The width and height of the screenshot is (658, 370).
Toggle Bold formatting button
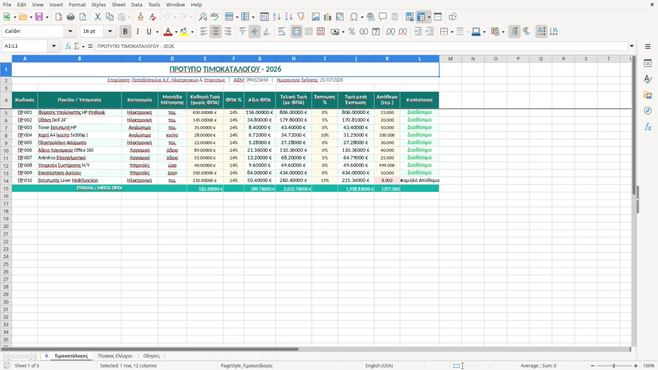pos(125,32)
